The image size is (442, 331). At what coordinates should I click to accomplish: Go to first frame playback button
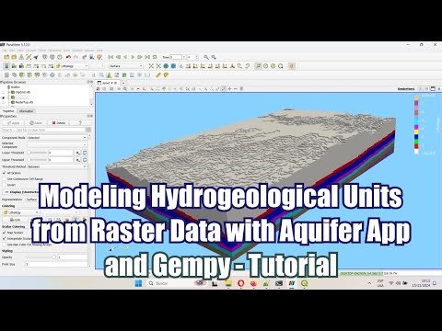point(110,57)
